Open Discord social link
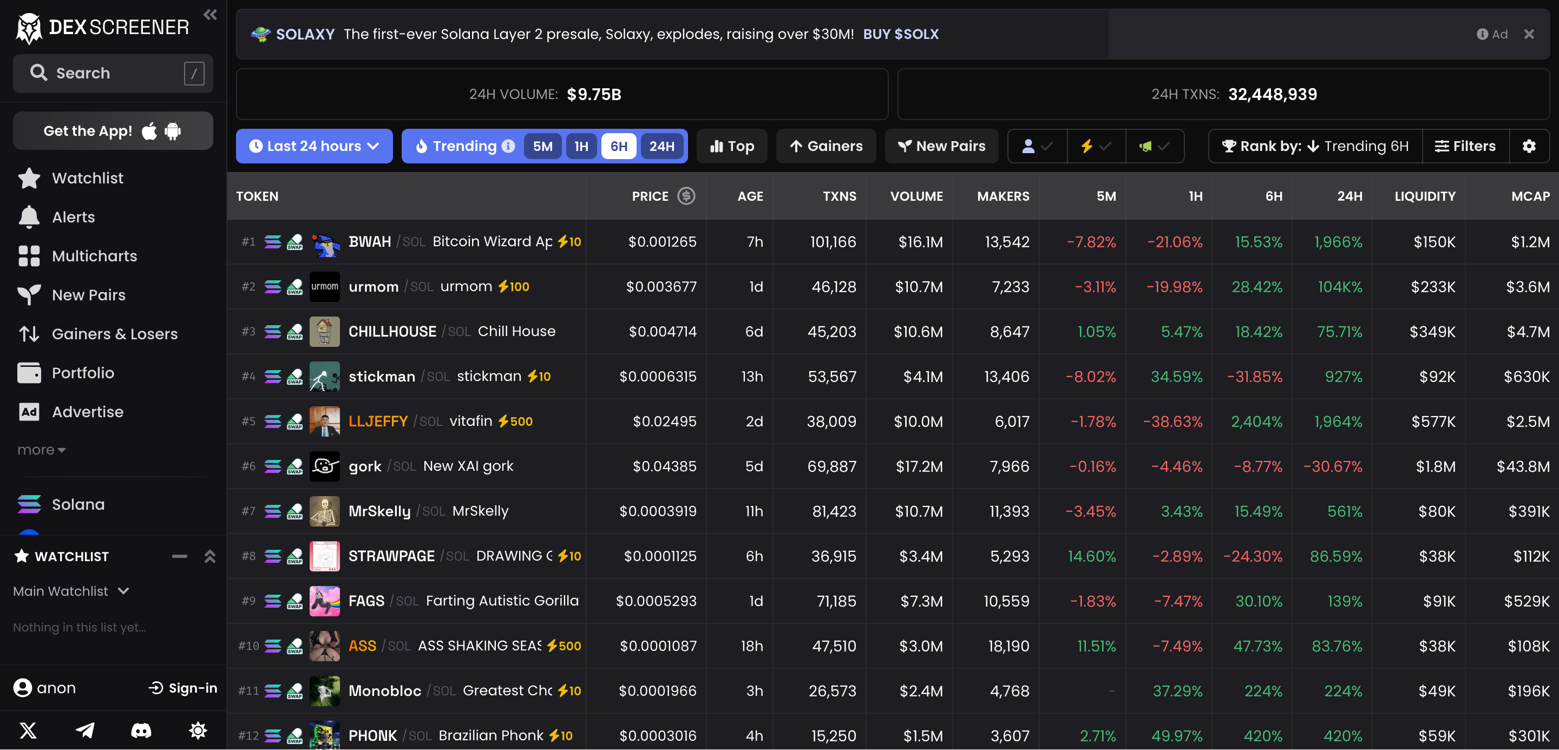1559x750 pixels. click(x=142, y=730)
